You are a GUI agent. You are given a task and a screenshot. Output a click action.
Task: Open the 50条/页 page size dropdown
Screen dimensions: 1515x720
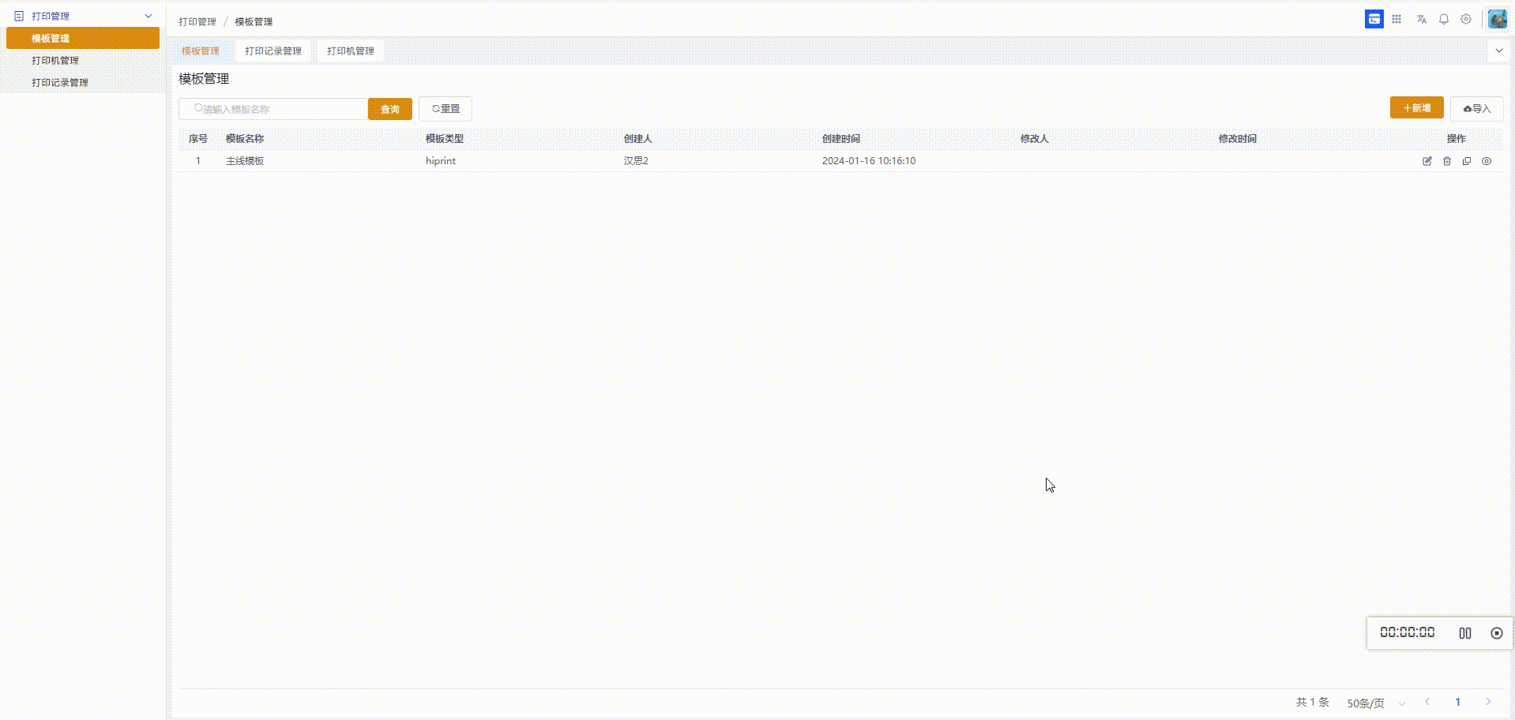point(1375,703)
